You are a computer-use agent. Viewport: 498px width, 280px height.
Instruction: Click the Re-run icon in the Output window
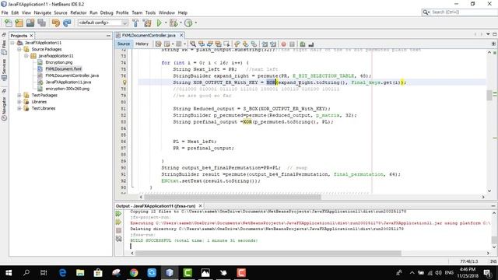tap(119, 214)
